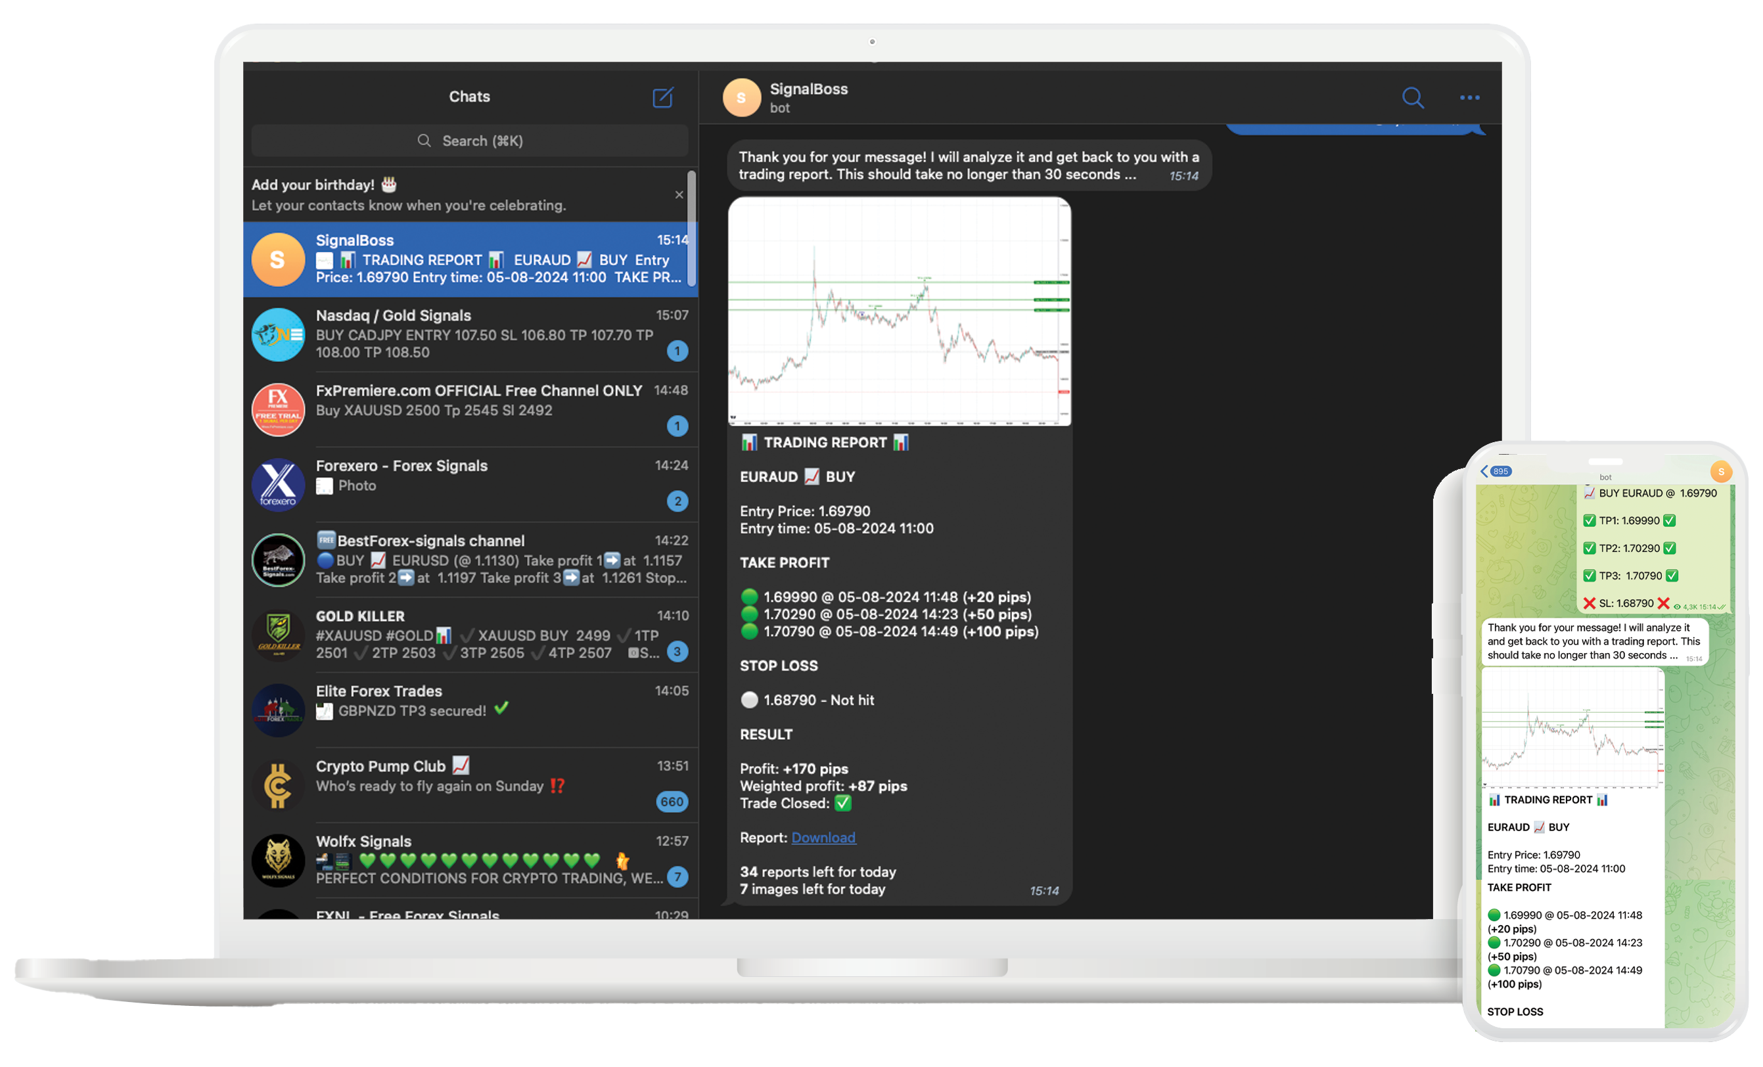1763x1067 pixels.
Task: Click the Nasdaq / Gold Signals avatar
Action: (279, 335)
